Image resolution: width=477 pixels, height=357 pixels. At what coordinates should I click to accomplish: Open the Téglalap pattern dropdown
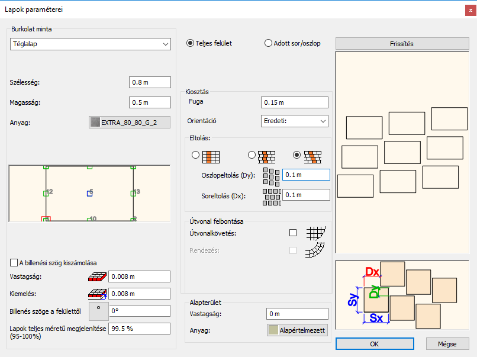pyautogui.click(x=91, y=44)
